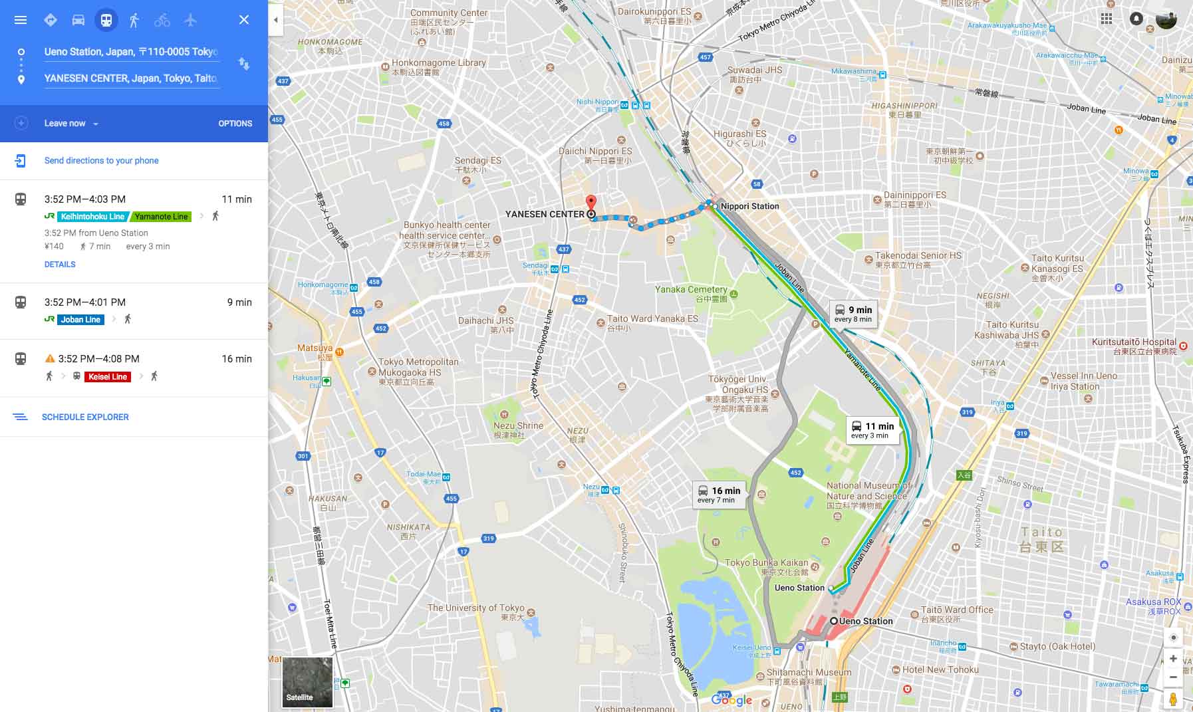Click the Yamanote Line badge
The width and height of the screenshot is (1193, 712).
click(x=162, y=217)
